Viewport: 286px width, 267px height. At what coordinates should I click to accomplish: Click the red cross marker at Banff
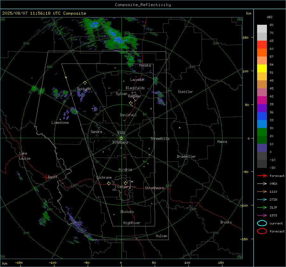pyautogui.click(x=45, y=177)
